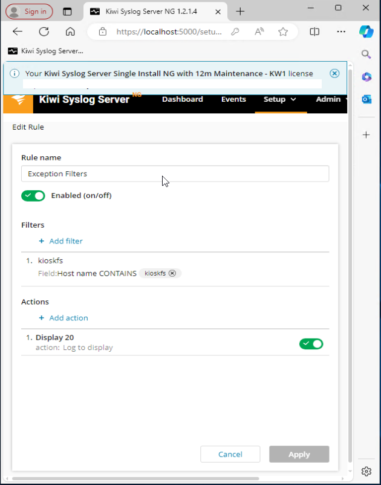Launch Copilot from the top-right icon
This screenshot has width=381, height=485.
(x=366, y=31)
